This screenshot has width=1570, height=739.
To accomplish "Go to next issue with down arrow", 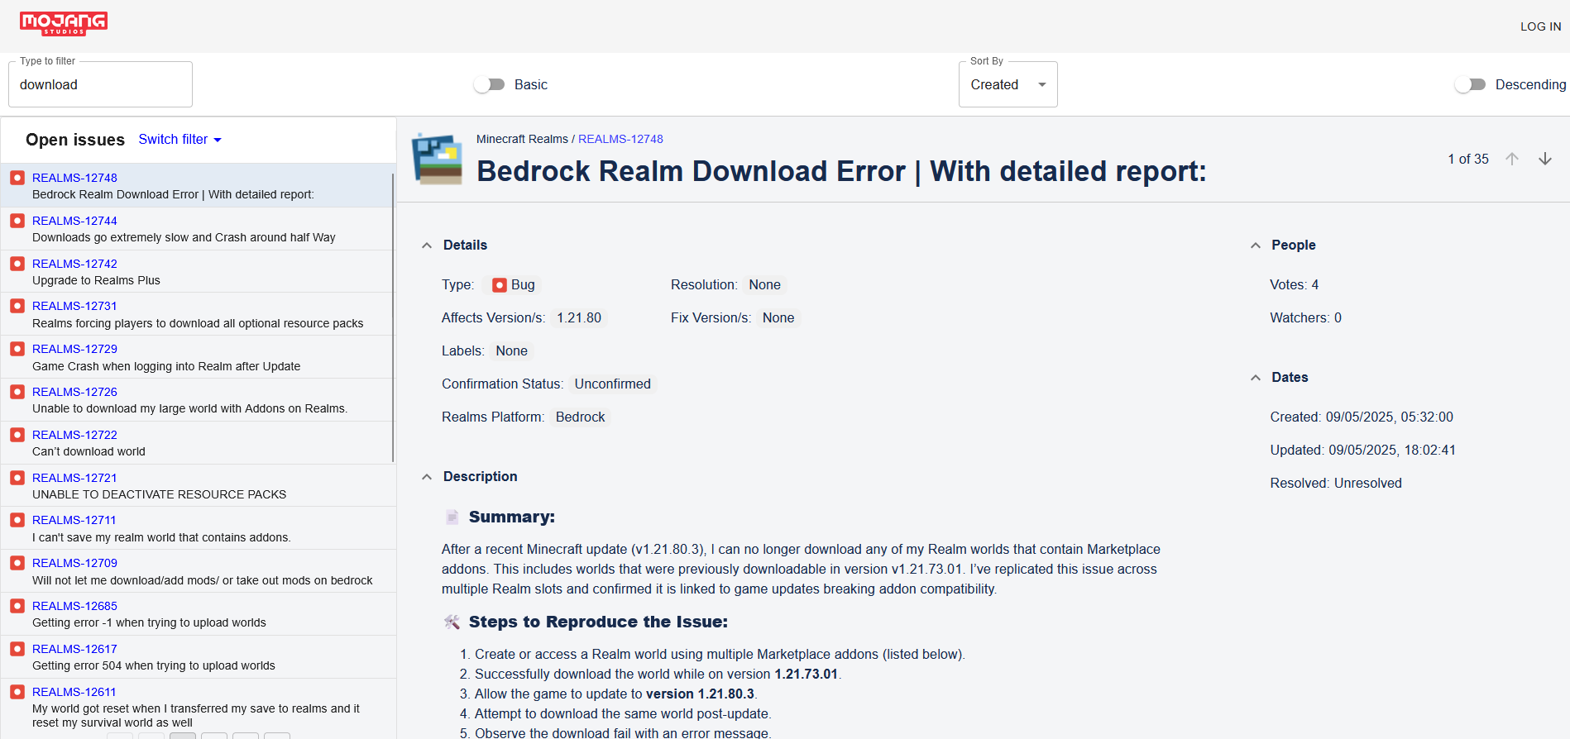I will (x=1544, y=159).
